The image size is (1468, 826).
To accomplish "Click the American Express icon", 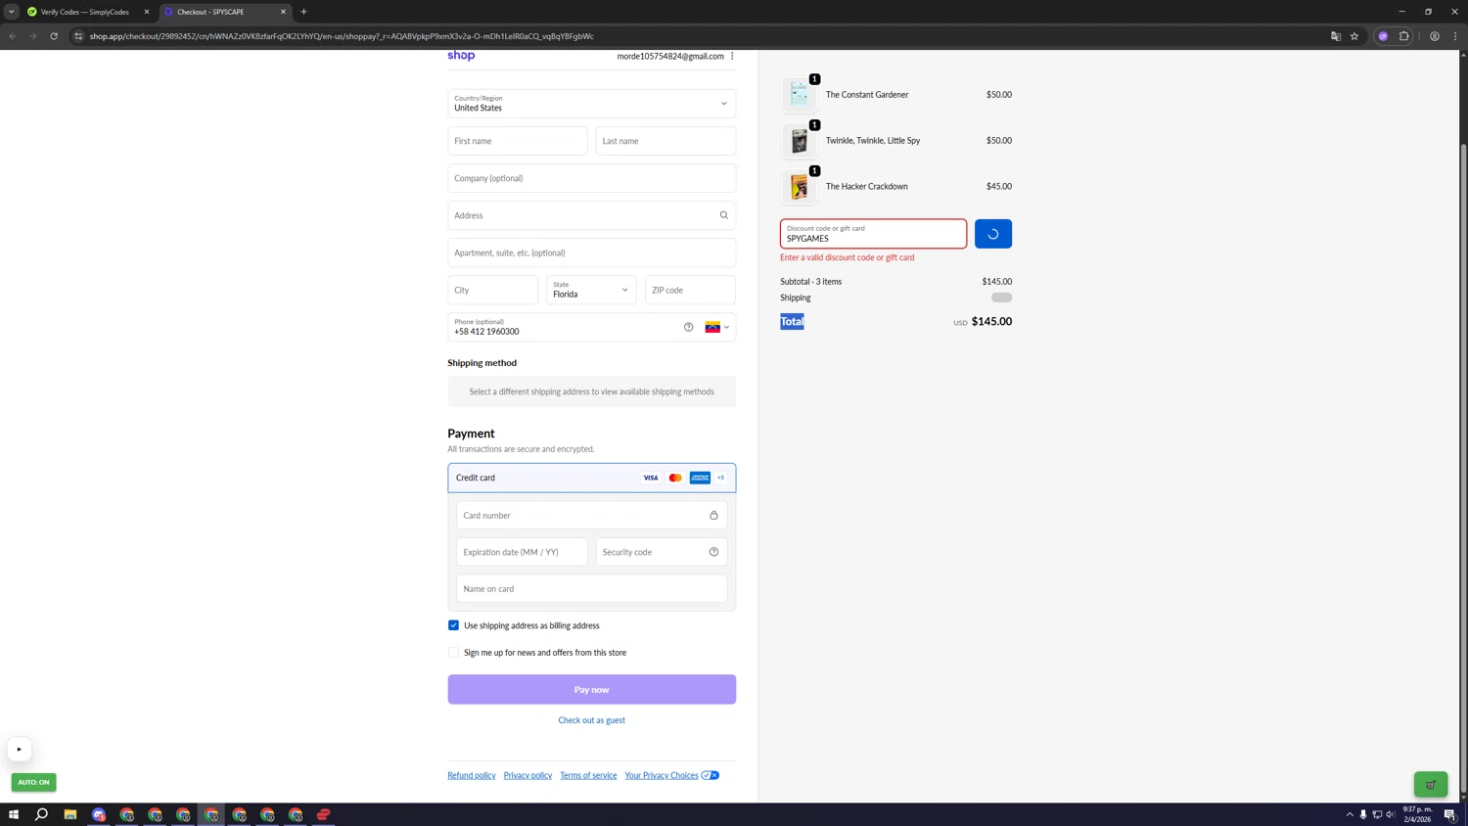I will [x=700, y=478].
